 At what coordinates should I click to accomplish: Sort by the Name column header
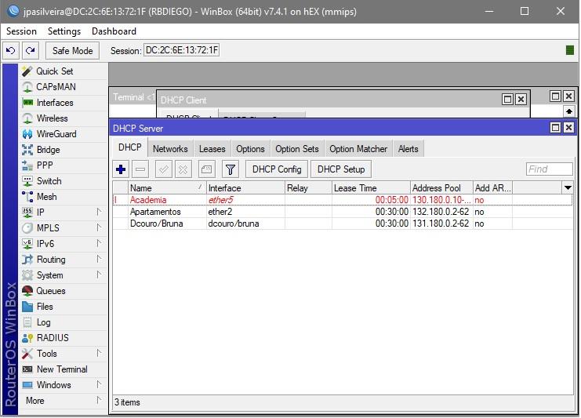[x=167, y=188]
